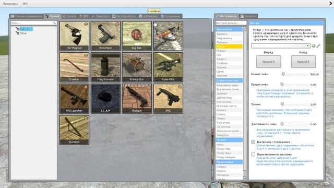Screen dimensions: 334x188
Task: Click the admin badge on SMG tile
Action: [x=180, y=87]
